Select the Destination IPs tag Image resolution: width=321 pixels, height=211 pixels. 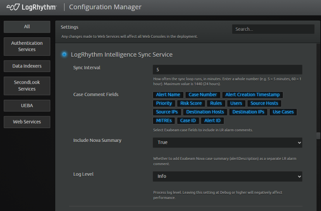click(248, 112)
